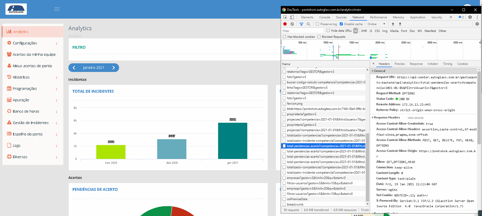Click the Export HAR download arrow
The height and width of the screenshot is (216, 482).
(400, 24)
